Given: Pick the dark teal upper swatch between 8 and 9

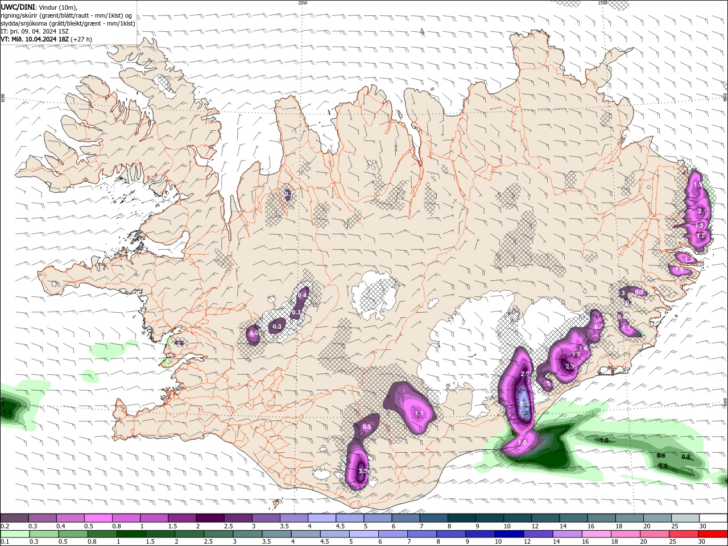Looking at the screenshot, I should click(x=461, y=518).
